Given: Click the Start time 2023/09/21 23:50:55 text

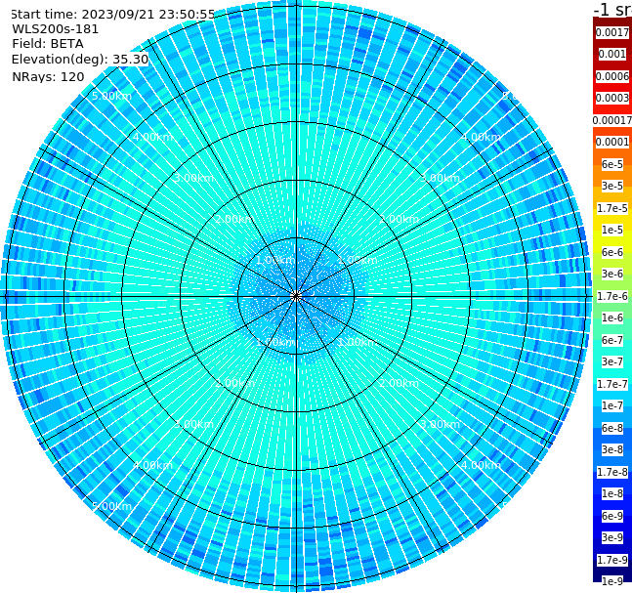Looking at the screenshot, I should [112, 15].
